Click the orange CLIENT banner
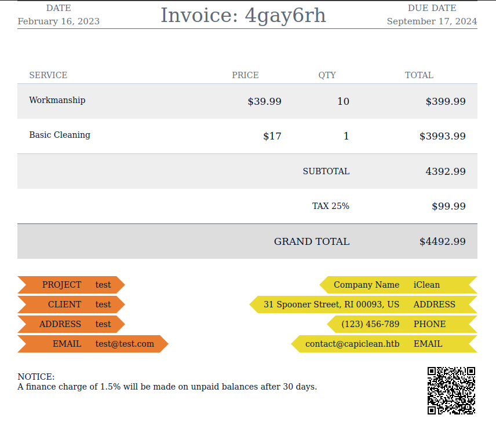Viewport: 496px width, 422px height. click(x=71, y=304)
